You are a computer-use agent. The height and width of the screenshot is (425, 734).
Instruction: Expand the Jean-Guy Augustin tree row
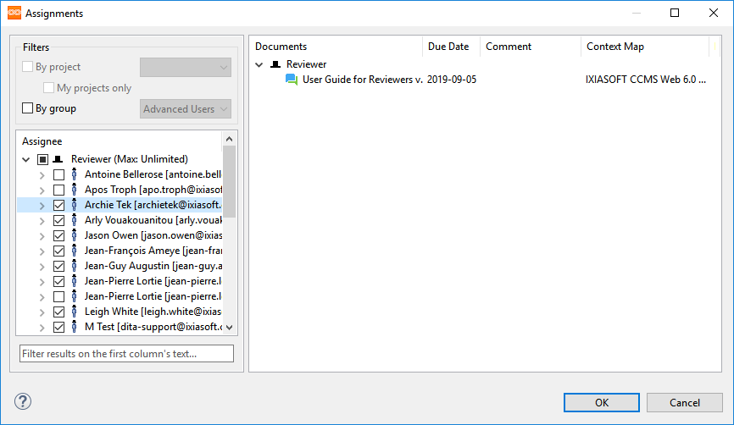tap(42, 267)
